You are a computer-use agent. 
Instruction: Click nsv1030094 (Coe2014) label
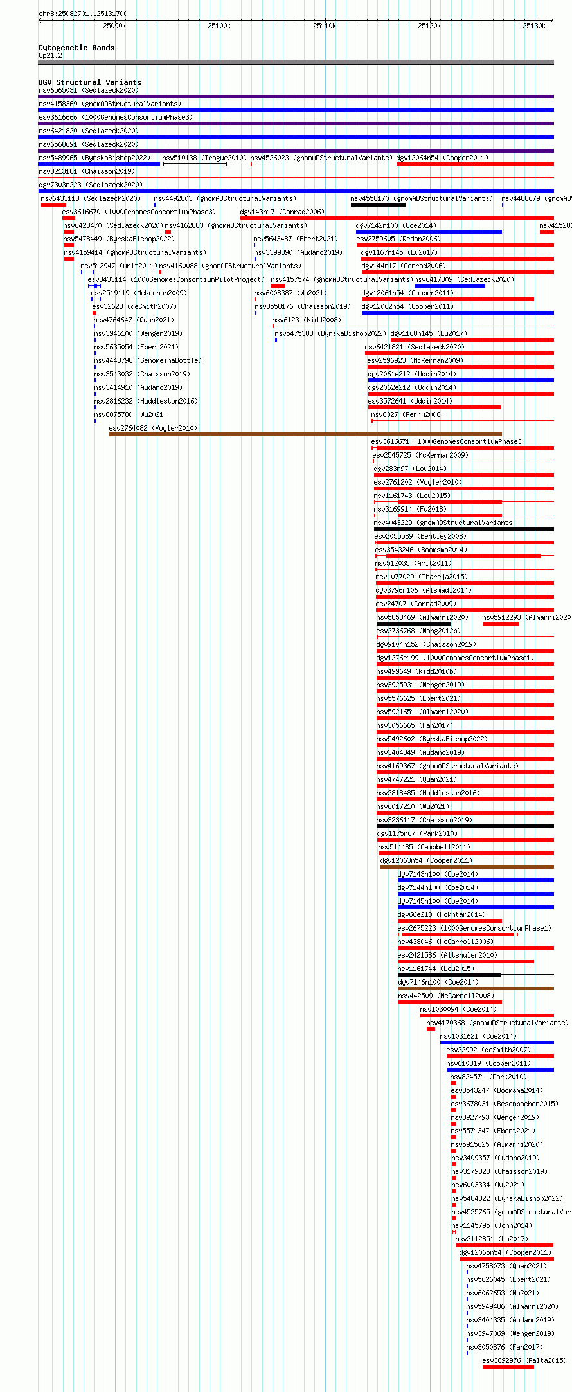click(x=458, y=1009)
